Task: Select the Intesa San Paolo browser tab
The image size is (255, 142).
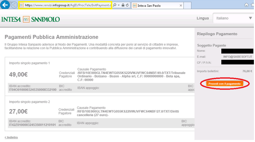Action: [x=157, y=6]
